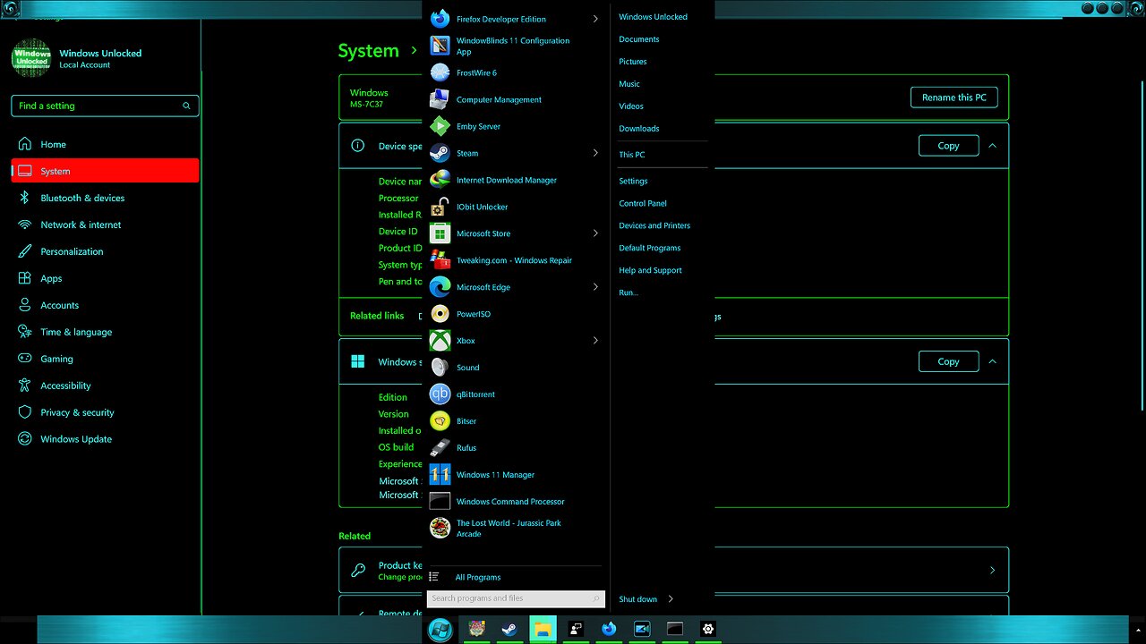This screenshot has width=1146, height=644.
Task: Copy the Device specifications
Action: (x=949, y=146)
